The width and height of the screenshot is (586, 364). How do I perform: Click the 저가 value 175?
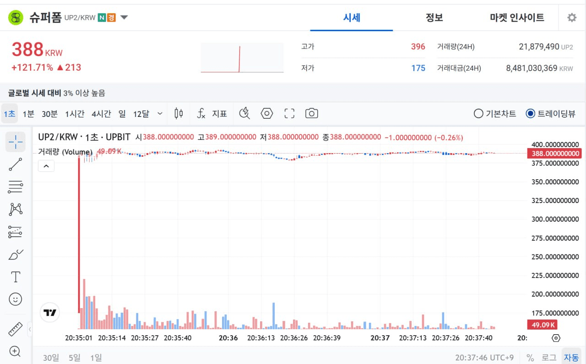pos(418,68)
